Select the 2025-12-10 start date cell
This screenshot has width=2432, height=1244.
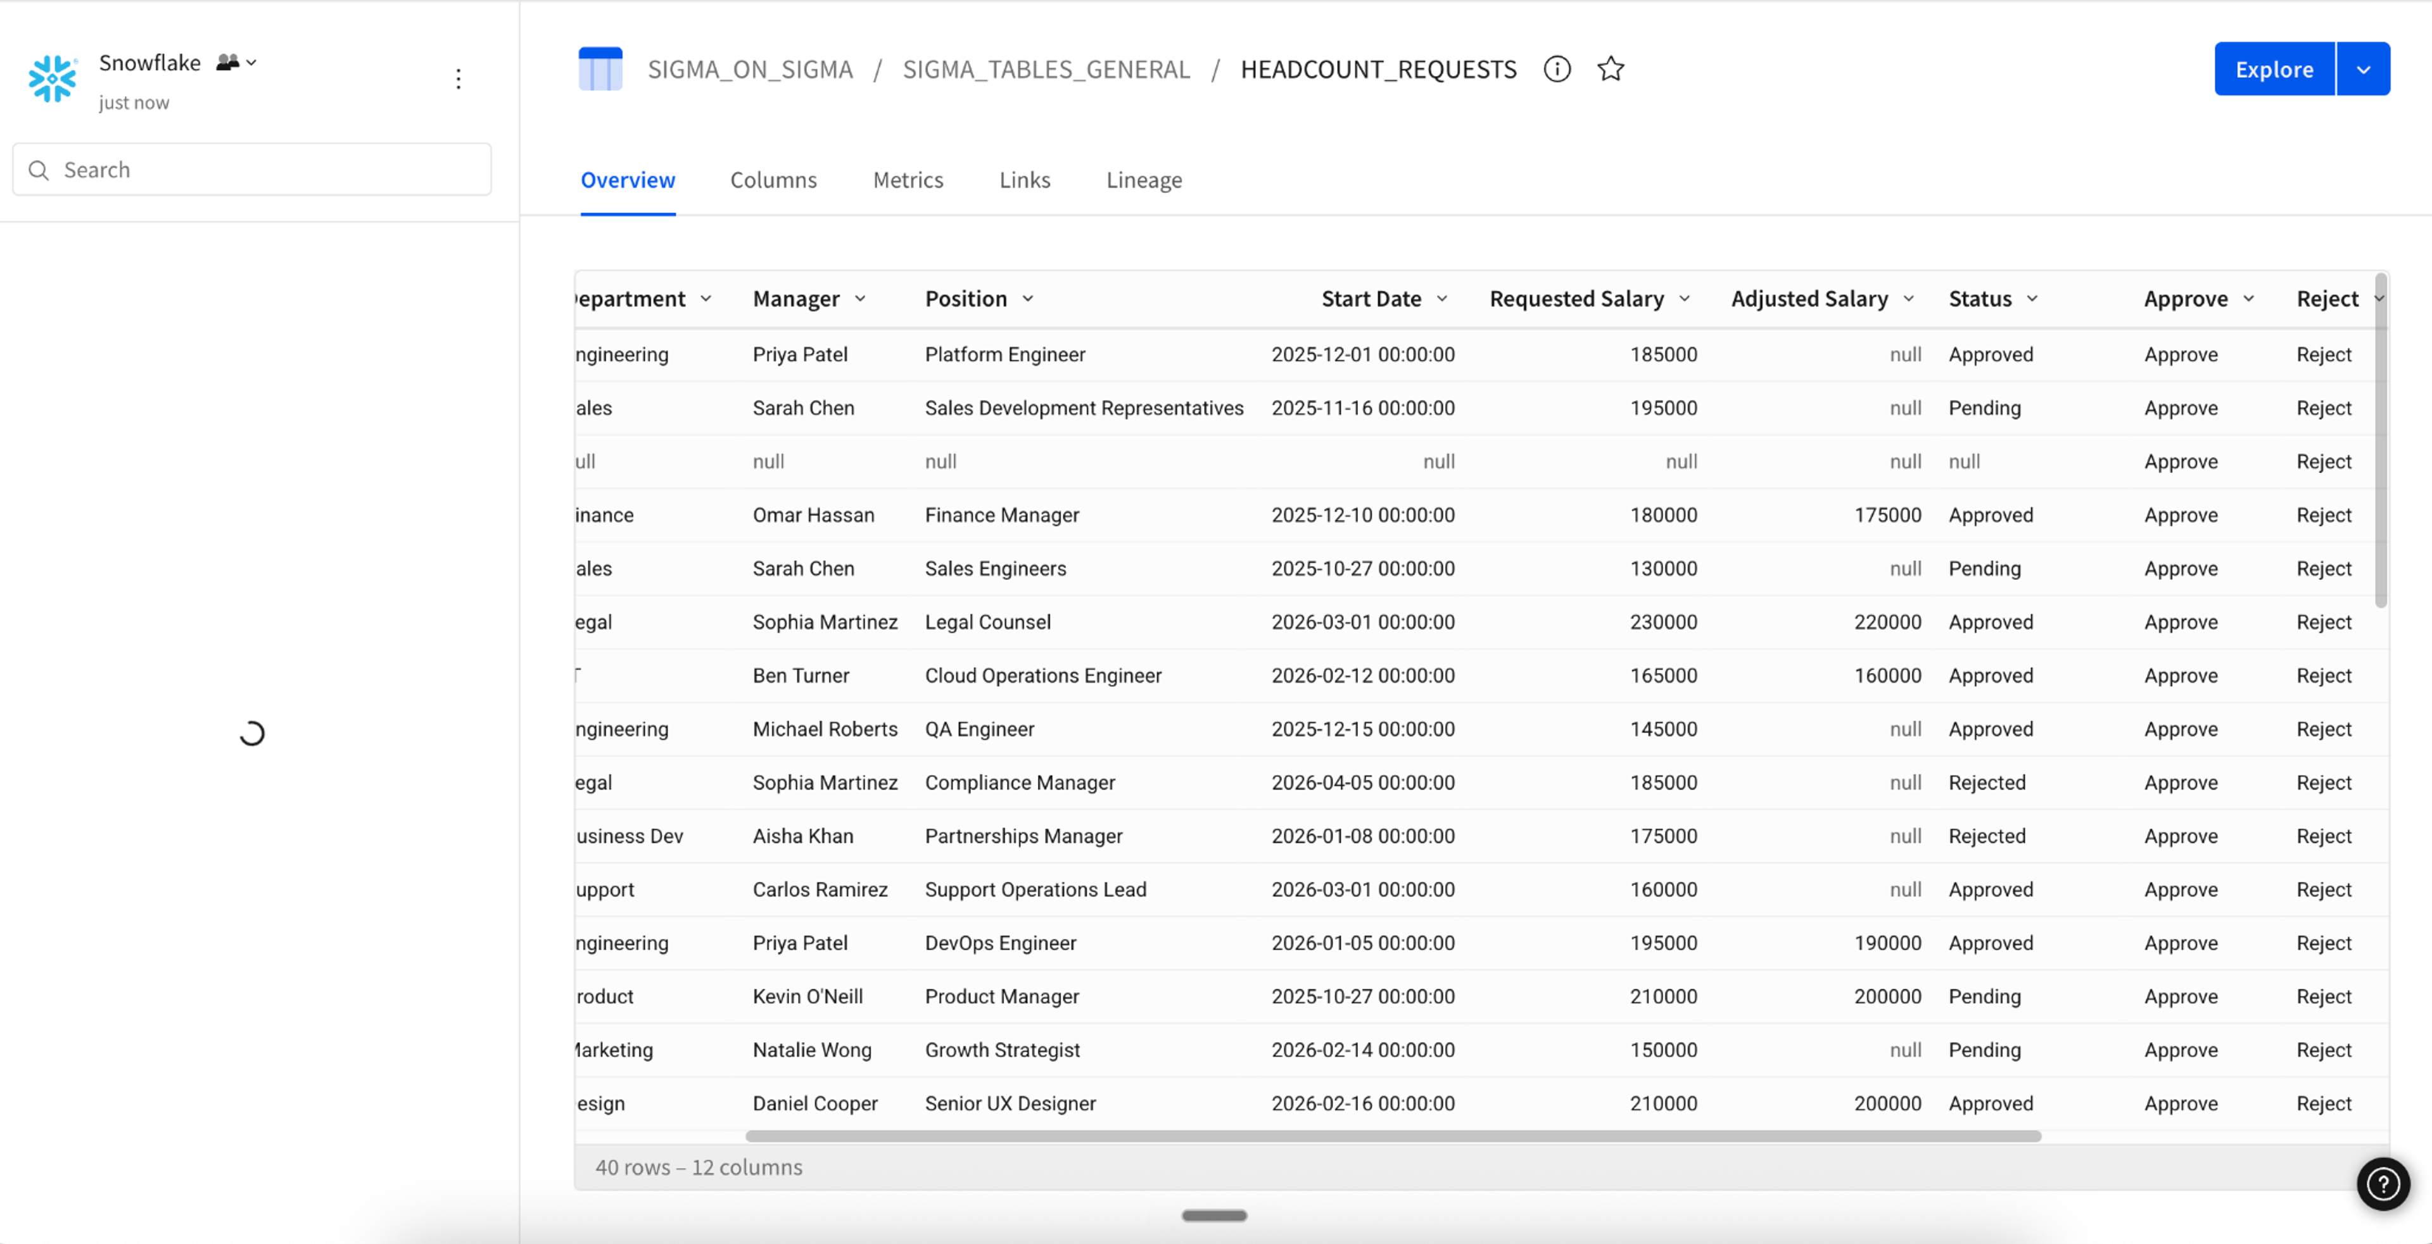[x=1362, y=515]
